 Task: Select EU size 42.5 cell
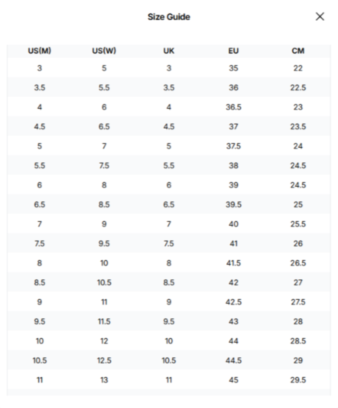pos(233,302)
